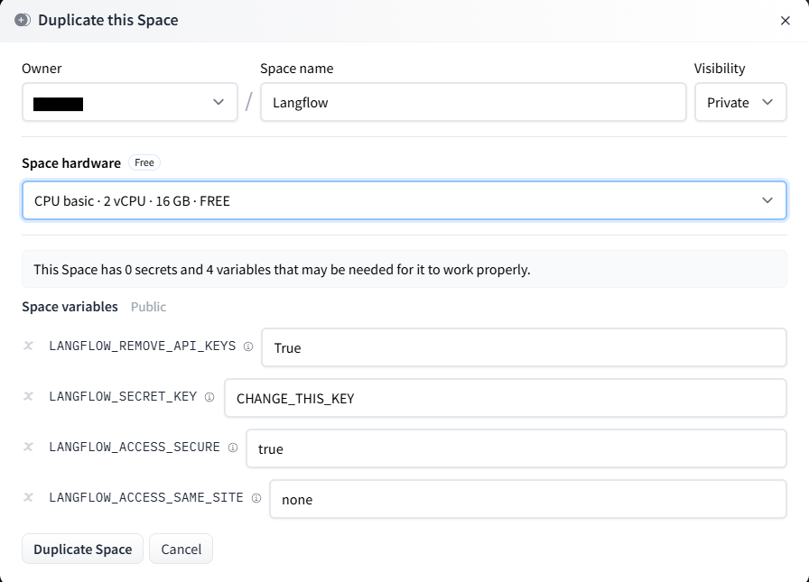The image size is (809, 582).
Task: Remove the LANGFLOW_SECRET_KEY variable
Action: click(x=28, y=396)
